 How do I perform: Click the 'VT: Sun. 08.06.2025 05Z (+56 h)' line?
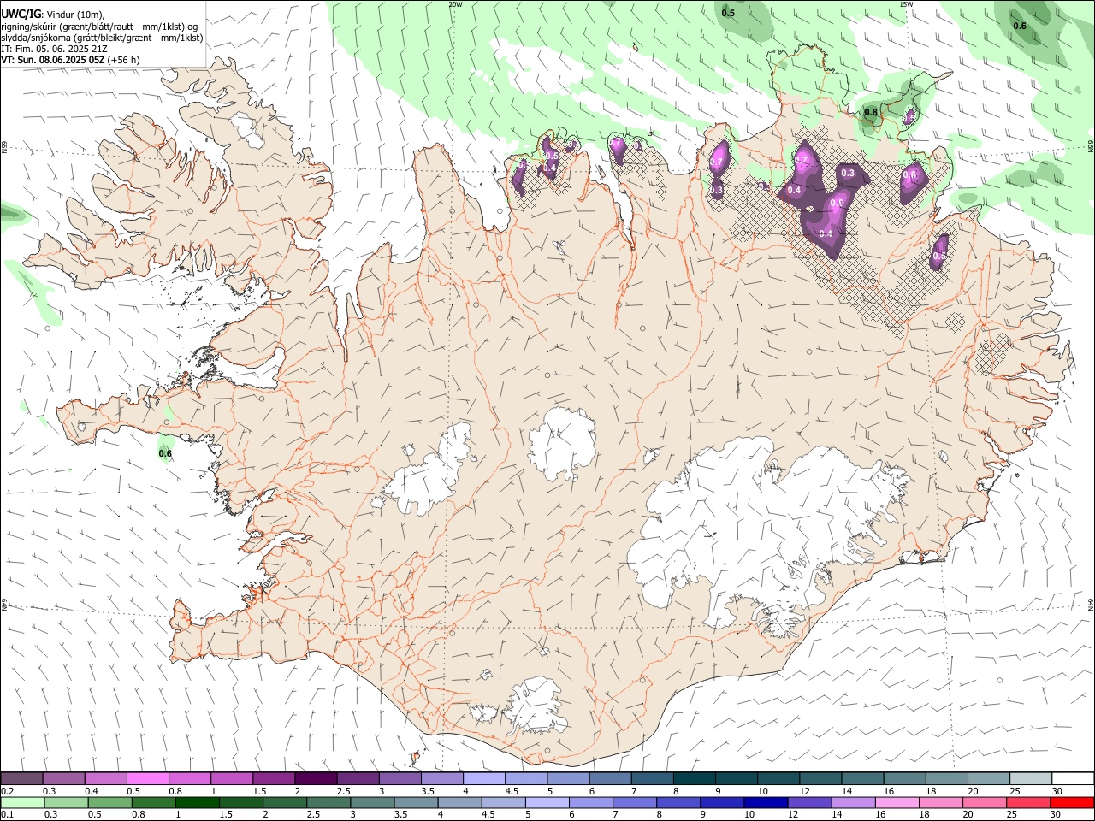tap(70, 60)
